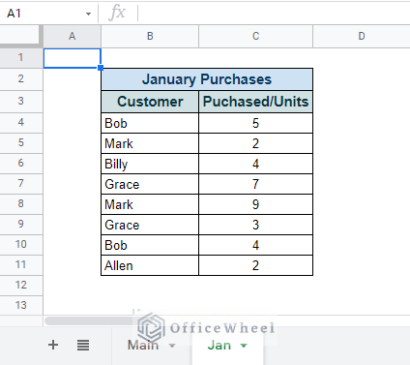Click into the formula bar field
Image resolution: width=410 pixels, height=365 pixels.
point(274,14)
